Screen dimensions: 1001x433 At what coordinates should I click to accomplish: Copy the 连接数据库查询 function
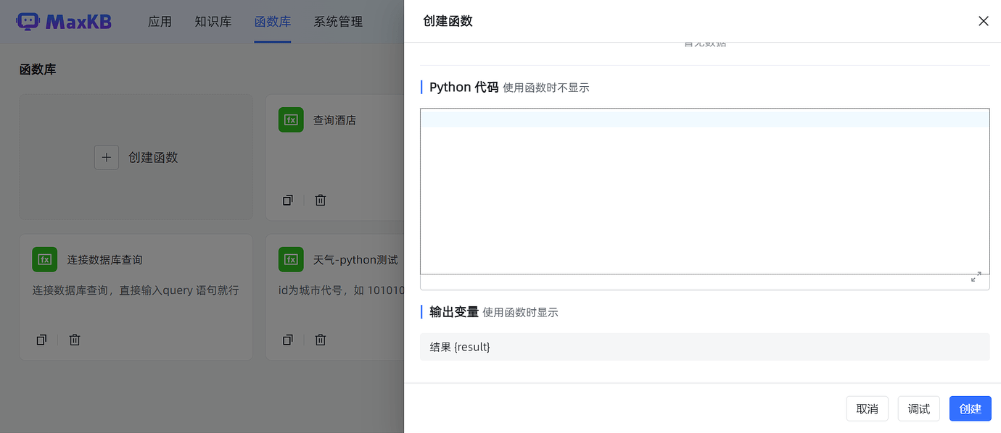(x=41, y=339)
